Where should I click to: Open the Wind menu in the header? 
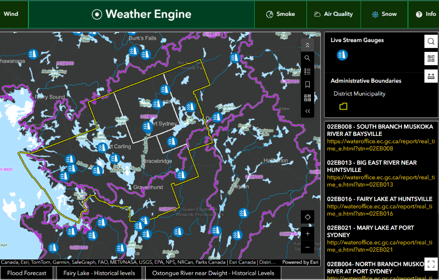tap(11, 13)
